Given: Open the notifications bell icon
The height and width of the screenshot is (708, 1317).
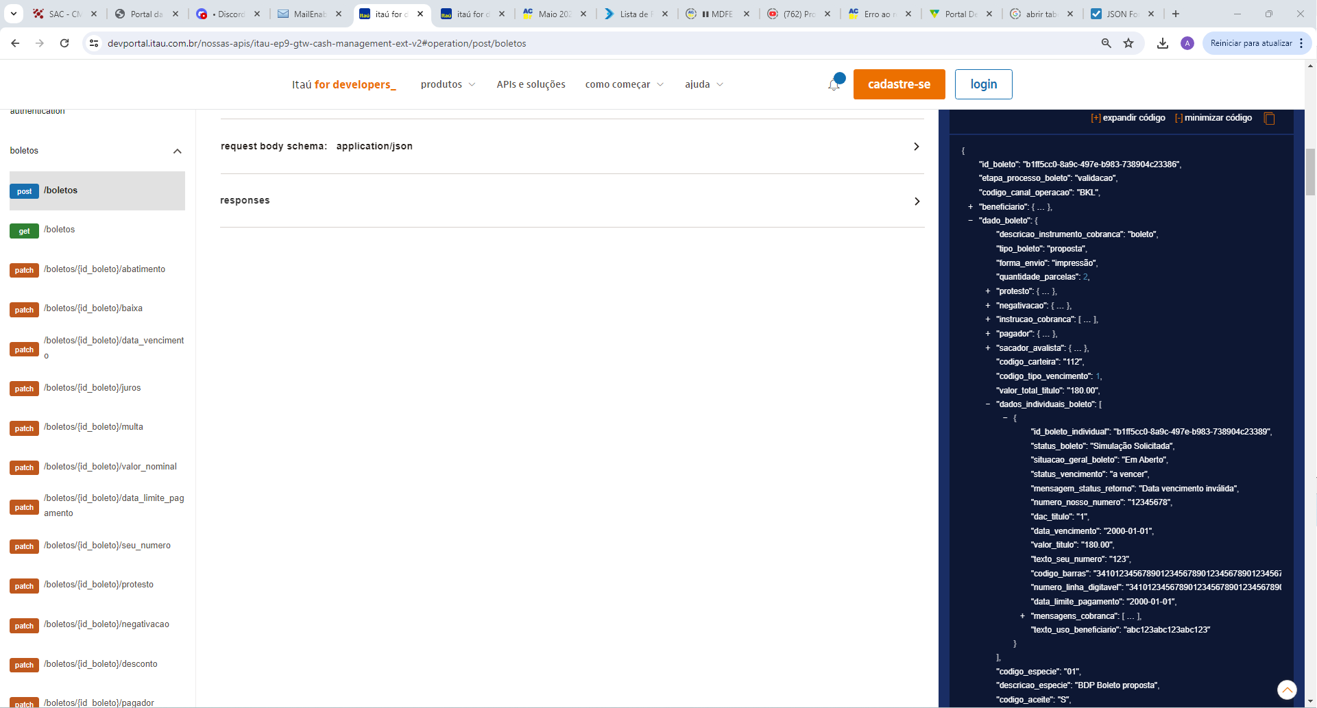Looking at the screenshot, I should pyautogui.click(x=834, y=84).
